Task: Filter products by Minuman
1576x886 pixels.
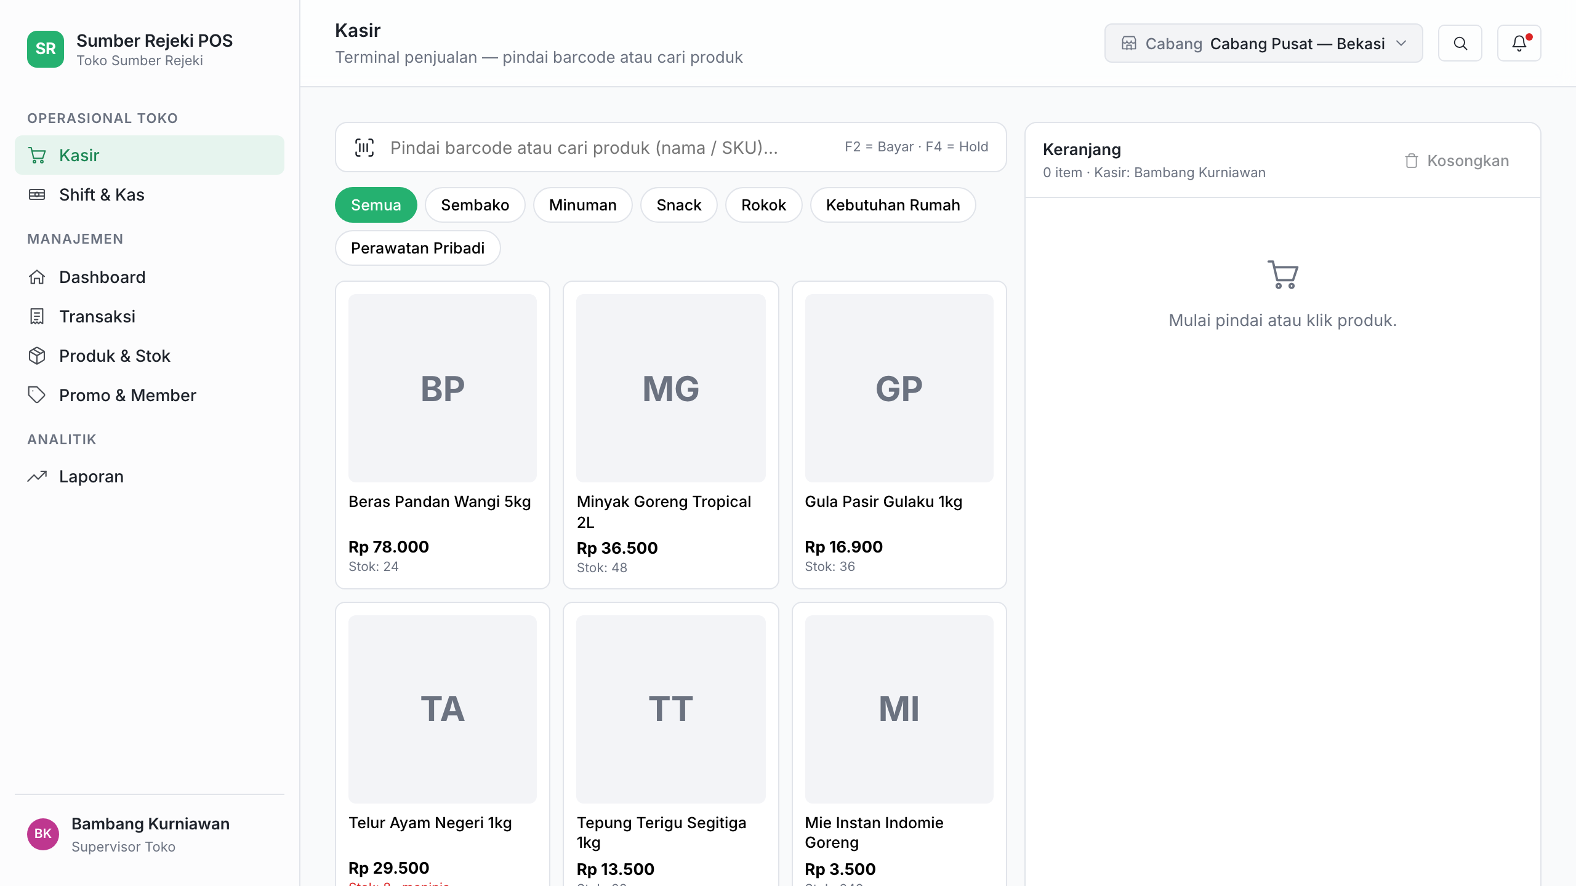Action: tap(583, 205)
